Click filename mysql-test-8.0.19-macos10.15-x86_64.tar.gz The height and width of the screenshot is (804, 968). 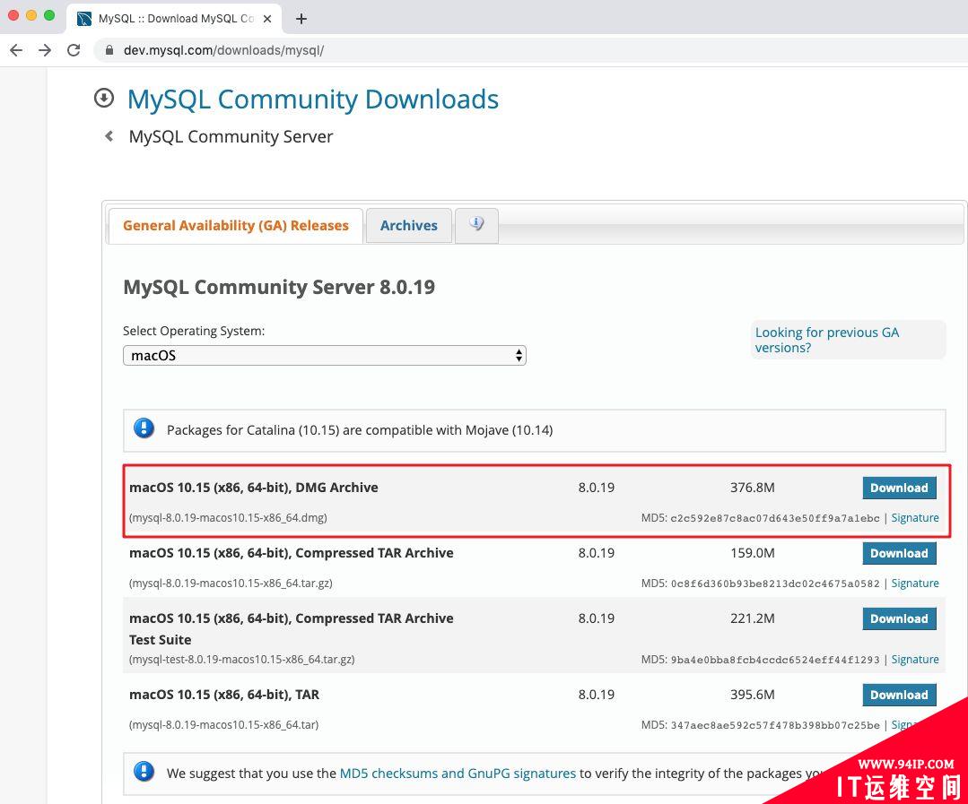tap(242, 660)
